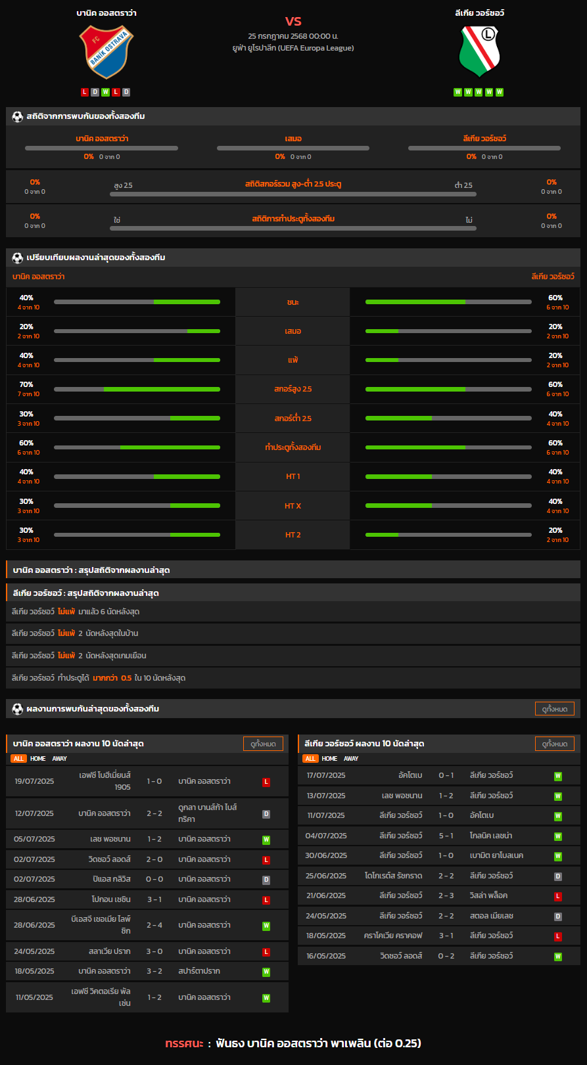Image resolution: width=587 pixels, height=1065 pixels.
Task: Click the Banik Ostrava club crest
Action: click(x=106, y=53)
